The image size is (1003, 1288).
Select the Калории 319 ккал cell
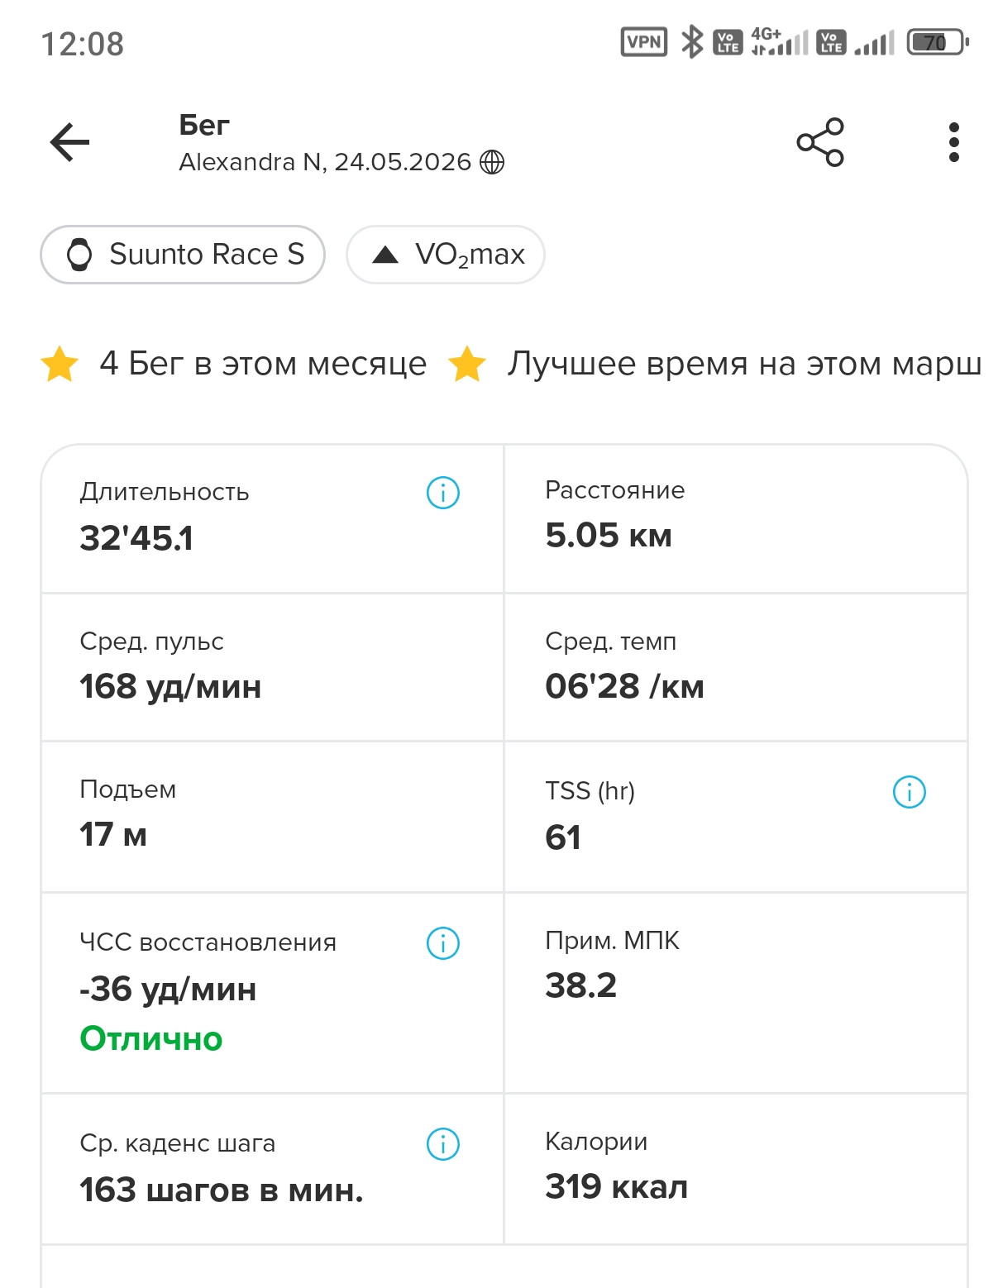click(736, 1169)
